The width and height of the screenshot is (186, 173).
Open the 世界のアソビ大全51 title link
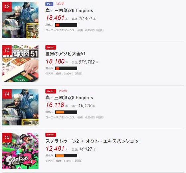tap(65, 54)
